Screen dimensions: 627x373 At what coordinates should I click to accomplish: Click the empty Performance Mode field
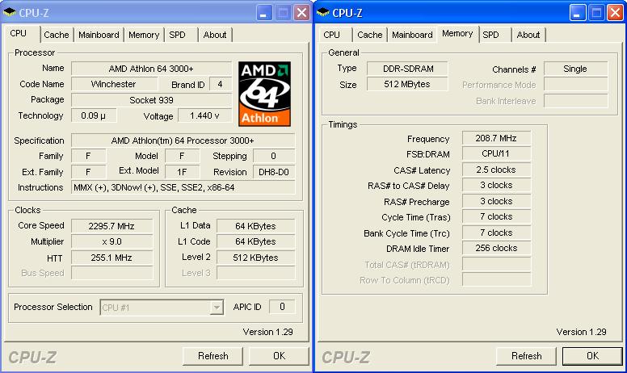click(576, 84)
